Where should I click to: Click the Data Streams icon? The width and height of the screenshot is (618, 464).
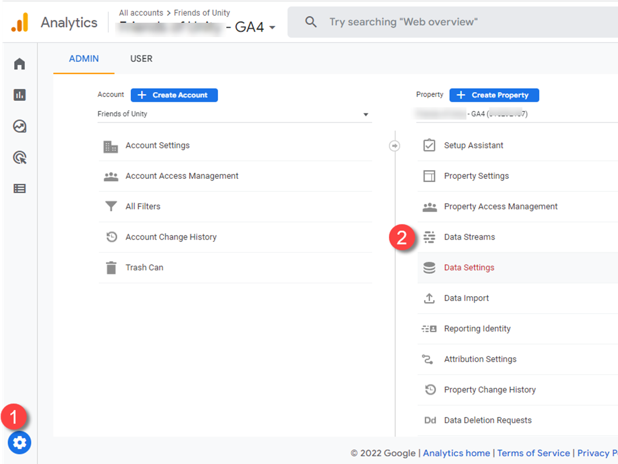(x=429, y=237)
